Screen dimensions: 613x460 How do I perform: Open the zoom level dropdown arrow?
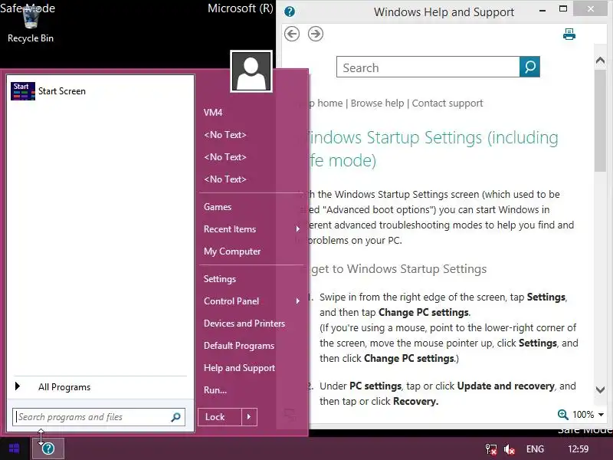click(x=601, y=414)
